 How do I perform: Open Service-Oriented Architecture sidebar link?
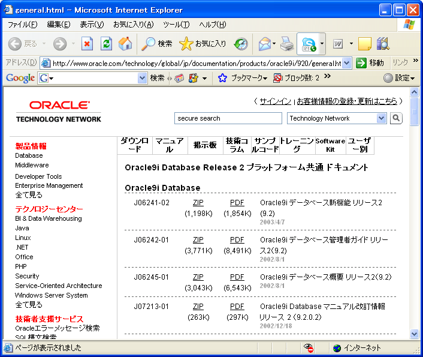(59, 286)
